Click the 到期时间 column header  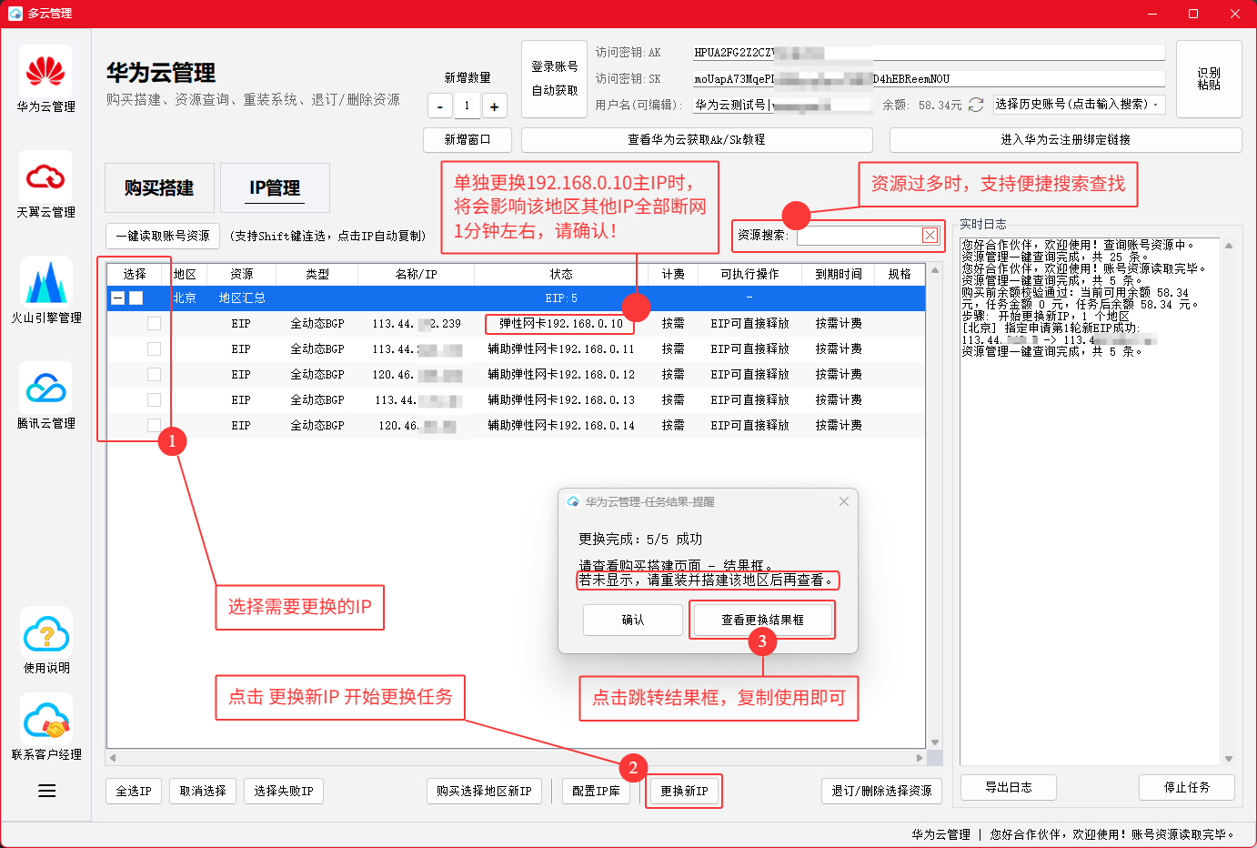point(839,274)
